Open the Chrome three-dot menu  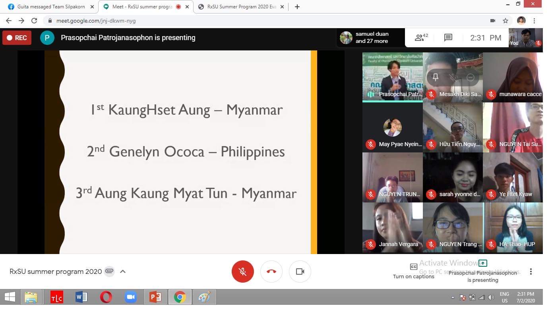point(535,21)
